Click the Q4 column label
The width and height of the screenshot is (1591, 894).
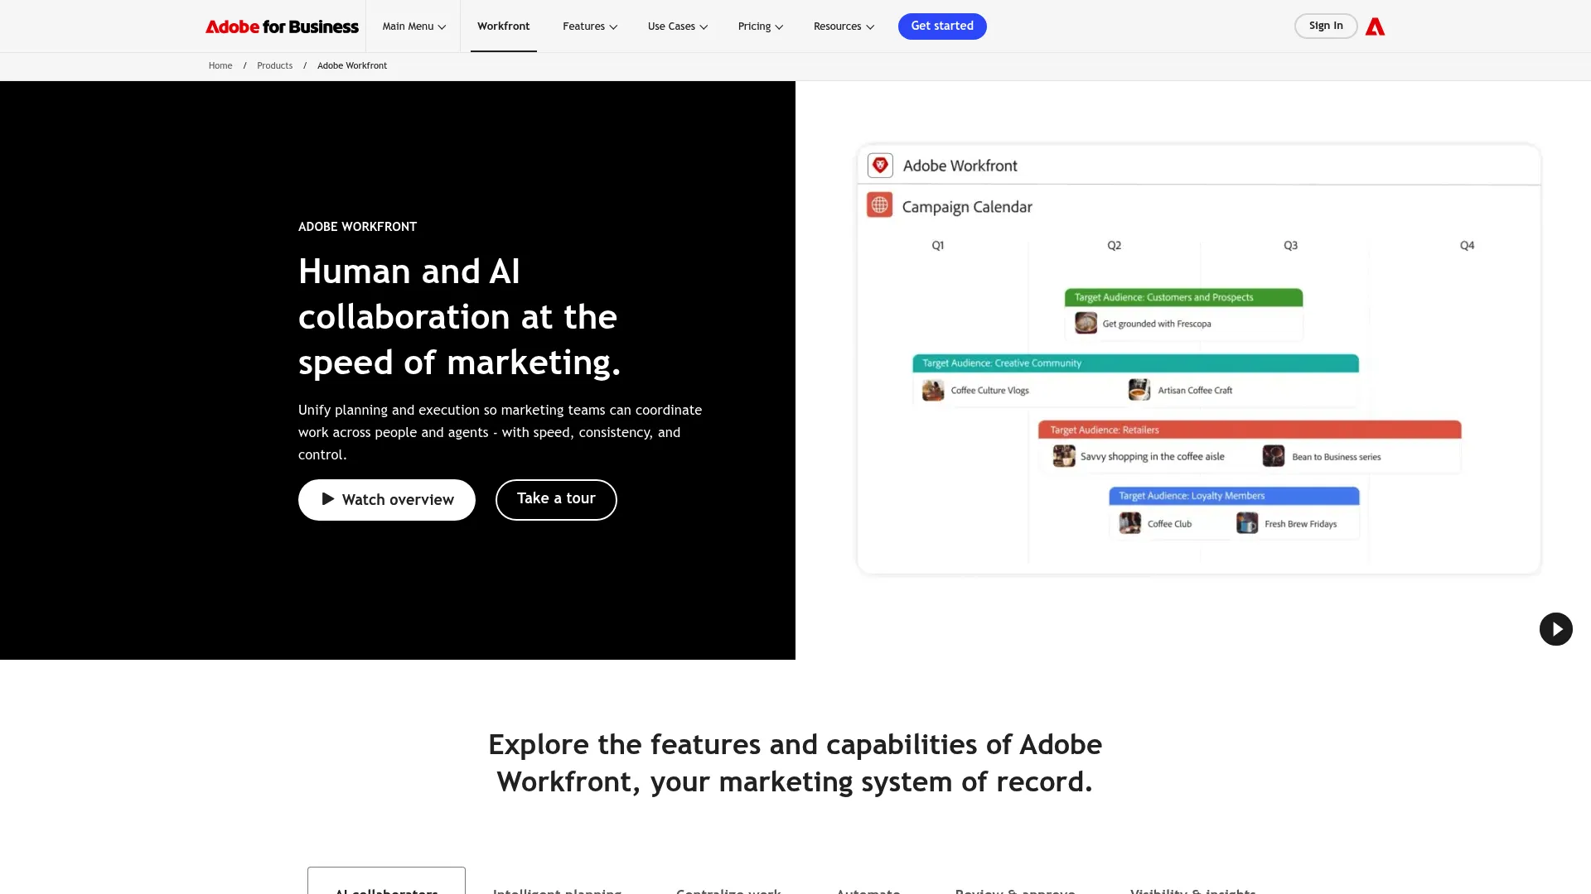click(1467, 246)
